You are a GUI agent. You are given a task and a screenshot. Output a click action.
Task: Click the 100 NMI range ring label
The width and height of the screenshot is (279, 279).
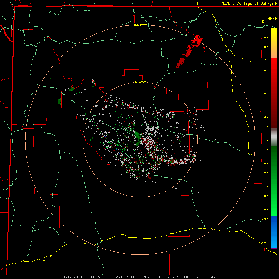[x=140, y=25]
